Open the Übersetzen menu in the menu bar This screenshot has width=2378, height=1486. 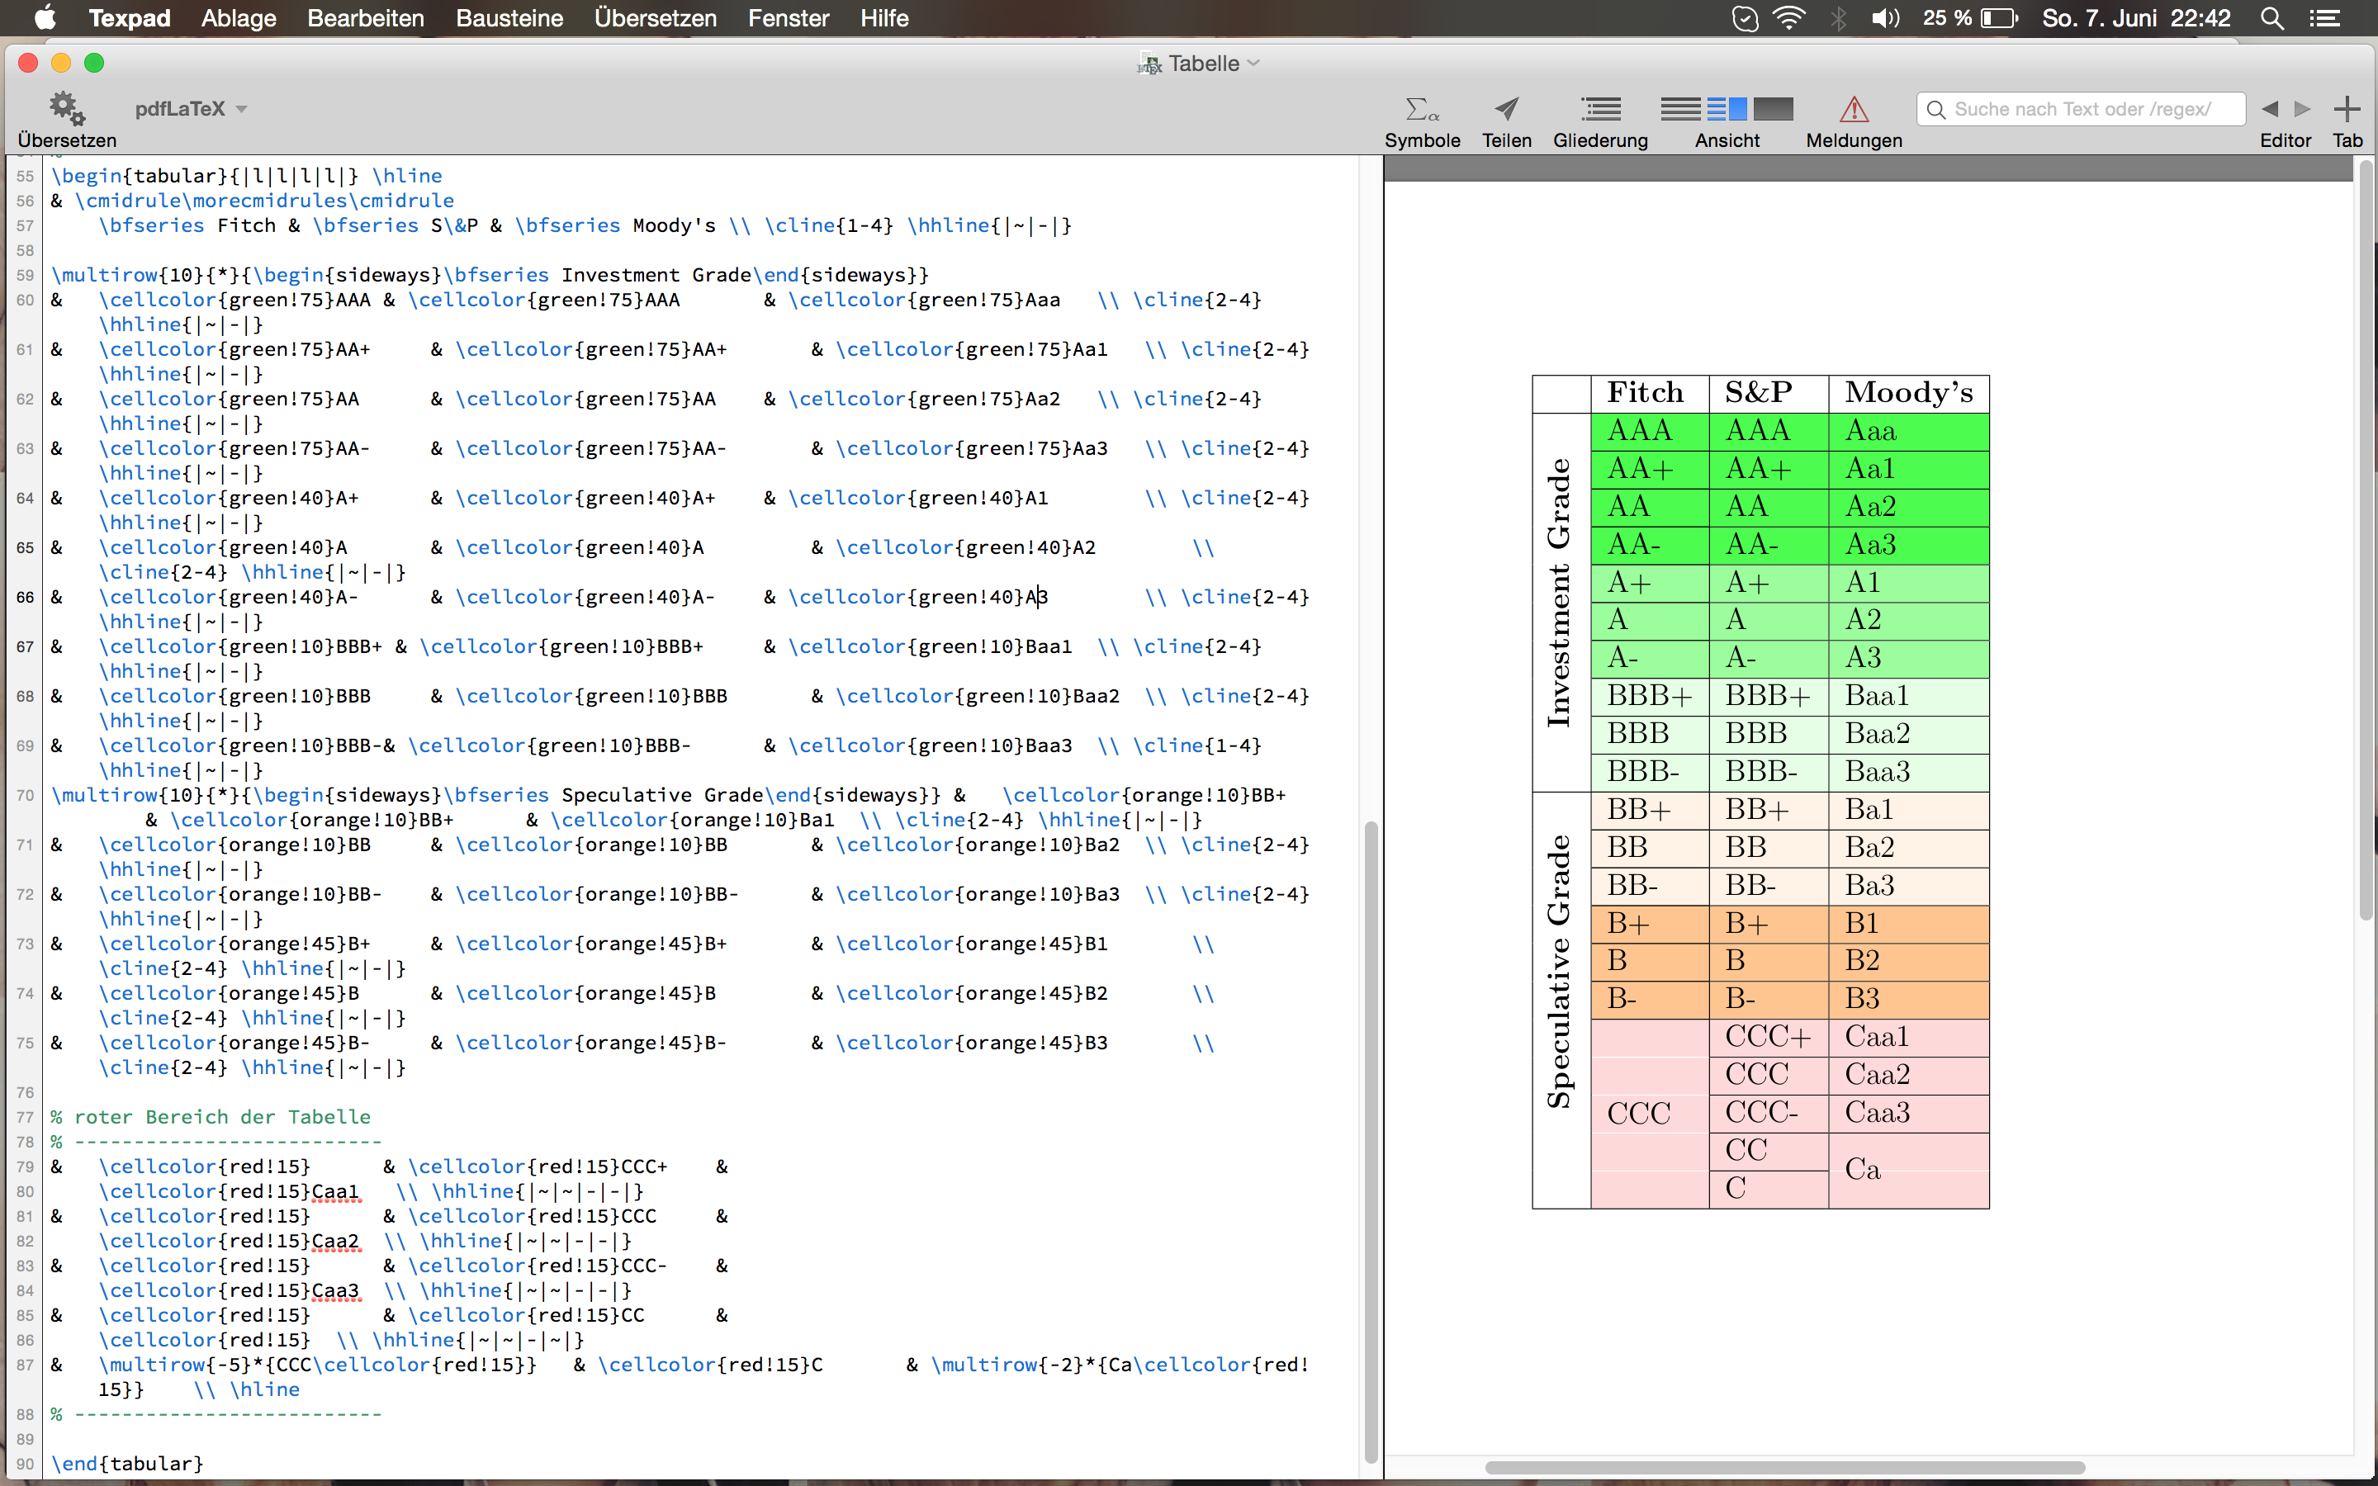point(656,17)
